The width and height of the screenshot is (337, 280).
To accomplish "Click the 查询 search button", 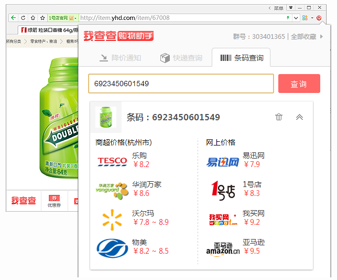I will (x=299, y=84).
